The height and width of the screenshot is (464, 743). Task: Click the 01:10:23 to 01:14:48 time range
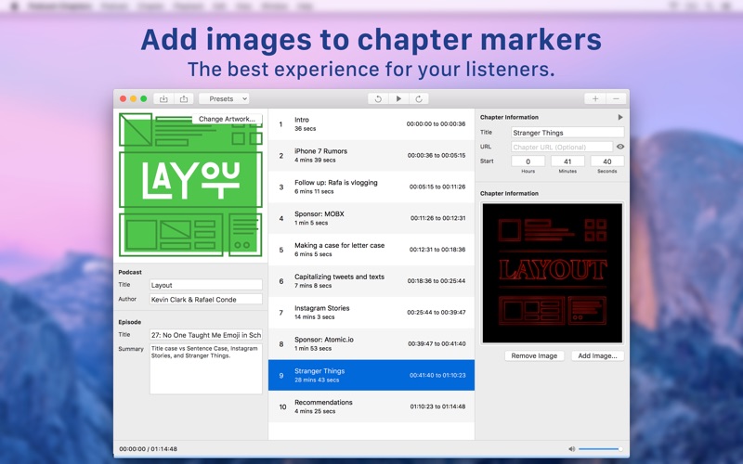click(x=437, y=406)
